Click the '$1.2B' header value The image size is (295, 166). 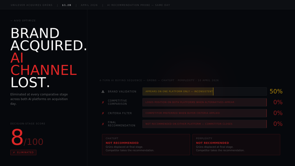pos(67,5)
